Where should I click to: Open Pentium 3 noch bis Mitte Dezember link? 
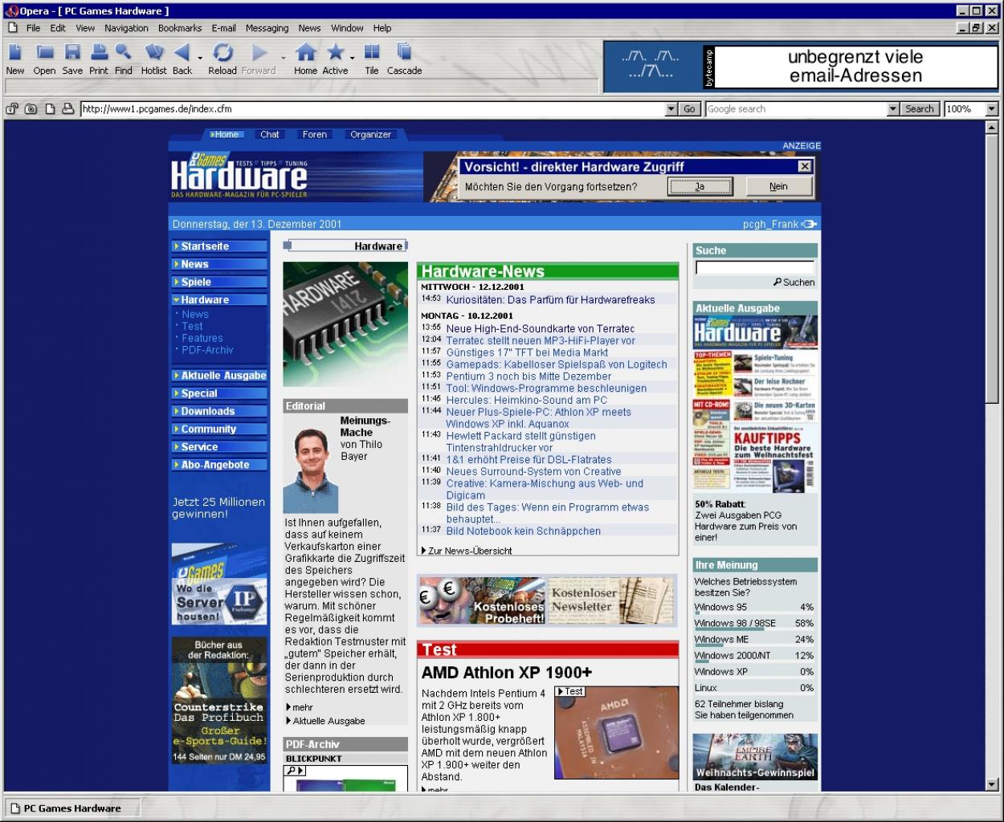pyautogui.click(x=529, y=376)
